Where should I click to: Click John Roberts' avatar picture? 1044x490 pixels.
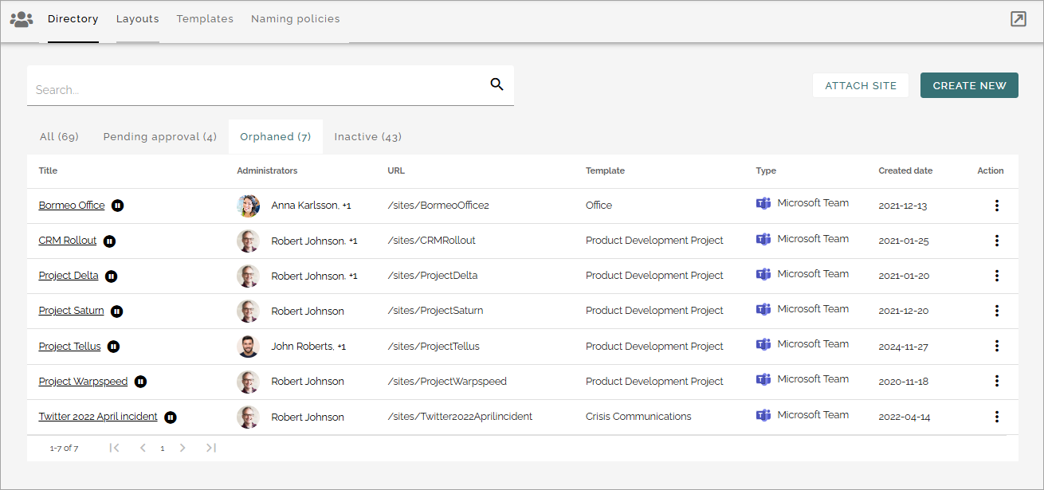point(248,346)
